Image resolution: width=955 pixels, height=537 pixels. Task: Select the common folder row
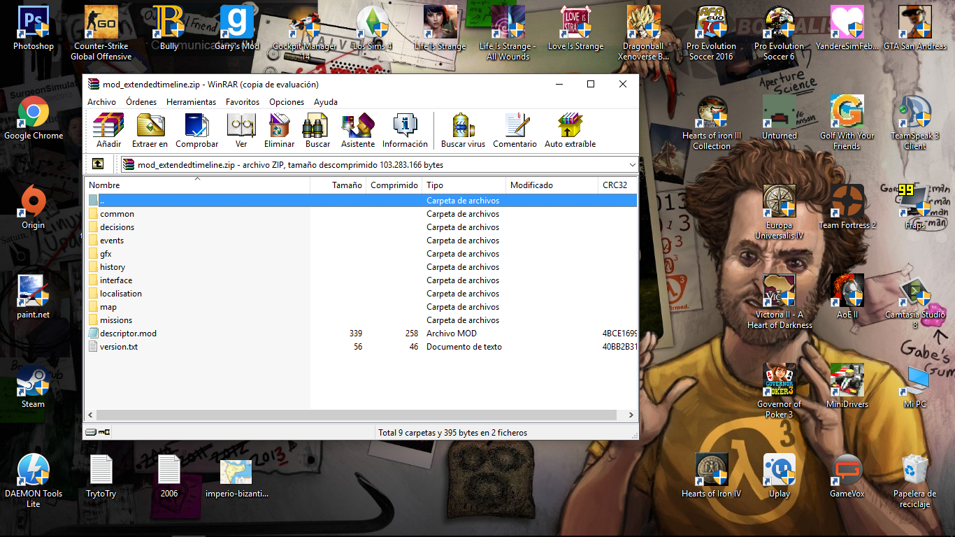click(361, 214)
